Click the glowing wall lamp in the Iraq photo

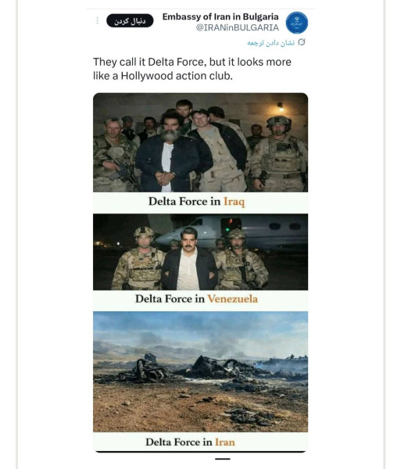click(x=280, y=107)
